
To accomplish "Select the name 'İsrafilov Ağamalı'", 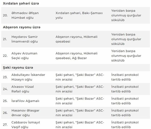I will 25,101.
